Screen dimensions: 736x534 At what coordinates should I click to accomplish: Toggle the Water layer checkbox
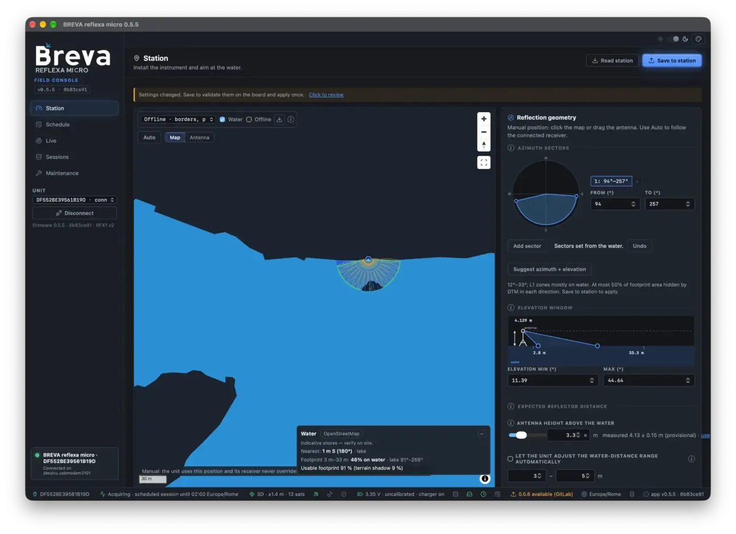pos(222,119)
